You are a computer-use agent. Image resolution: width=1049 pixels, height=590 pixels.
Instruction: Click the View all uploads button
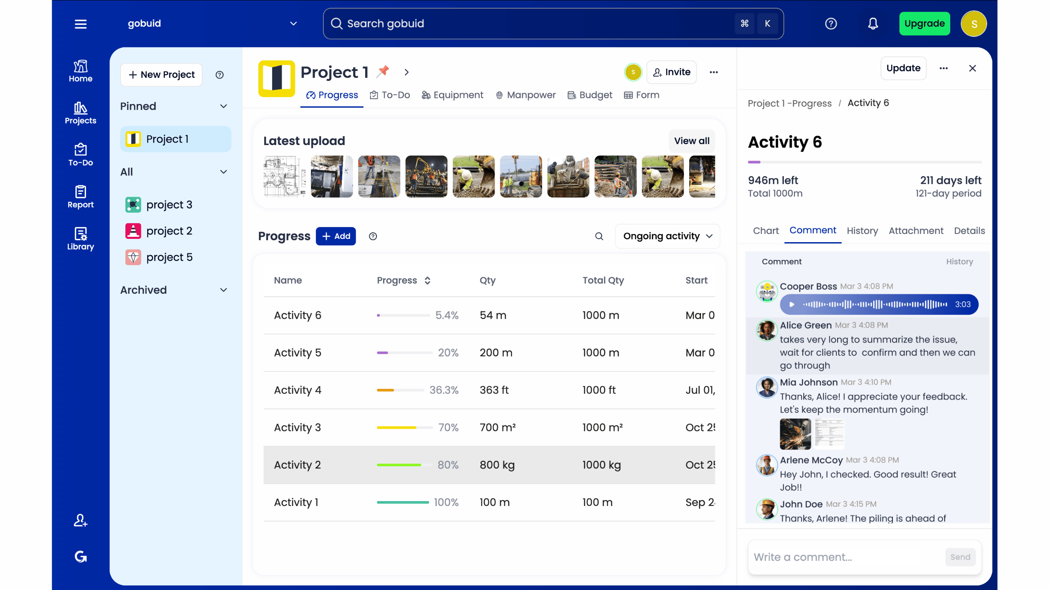[x=691, y=141]
